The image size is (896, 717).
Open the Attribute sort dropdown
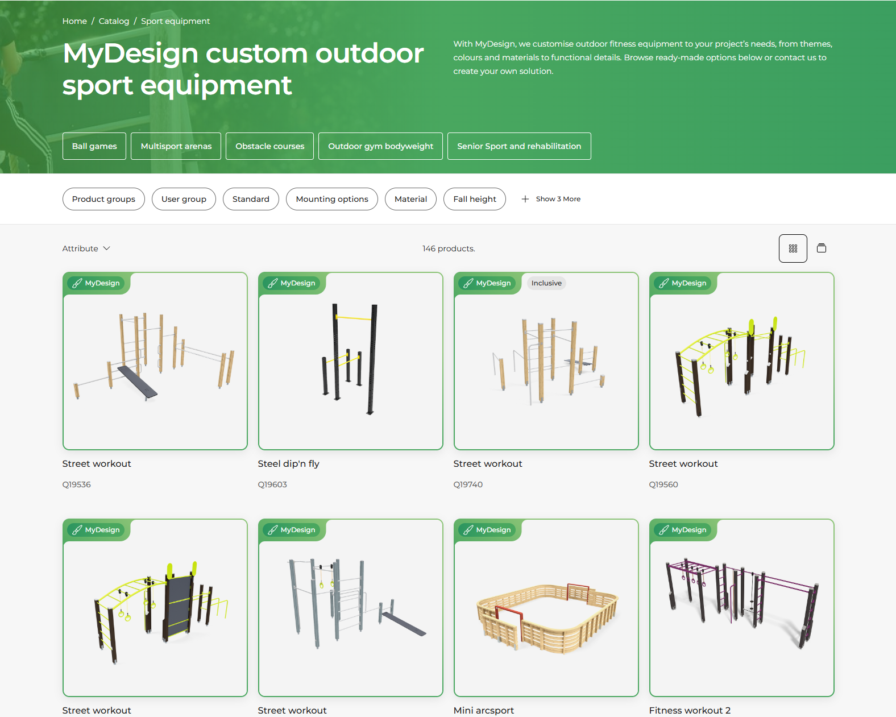coord(86,248)
